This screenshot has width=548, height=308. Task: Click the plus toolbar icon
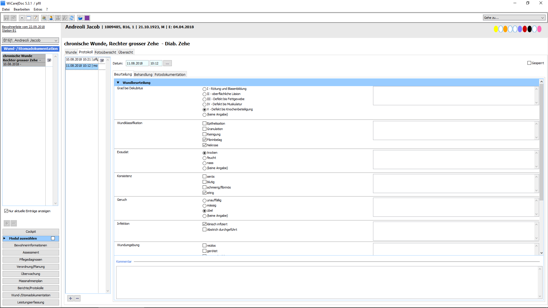(22, 18)
